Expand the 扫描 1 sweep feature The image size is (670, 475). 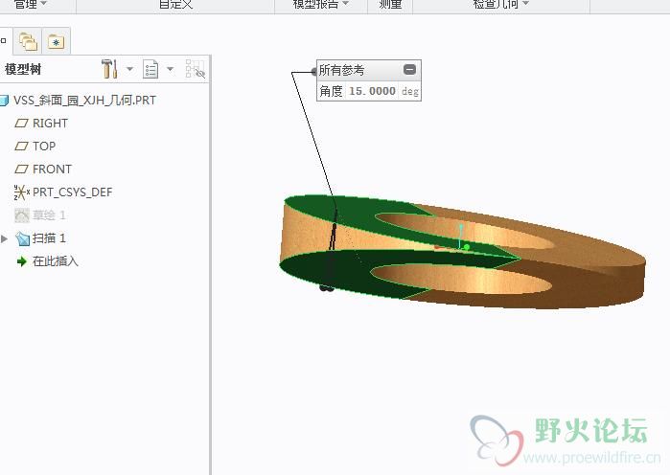tap(5, 238)
